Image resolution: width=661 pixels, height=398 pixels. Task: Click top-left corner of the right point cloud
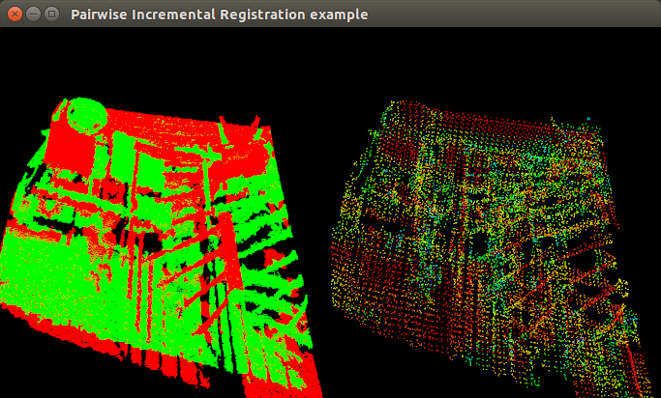pos(387,104)
